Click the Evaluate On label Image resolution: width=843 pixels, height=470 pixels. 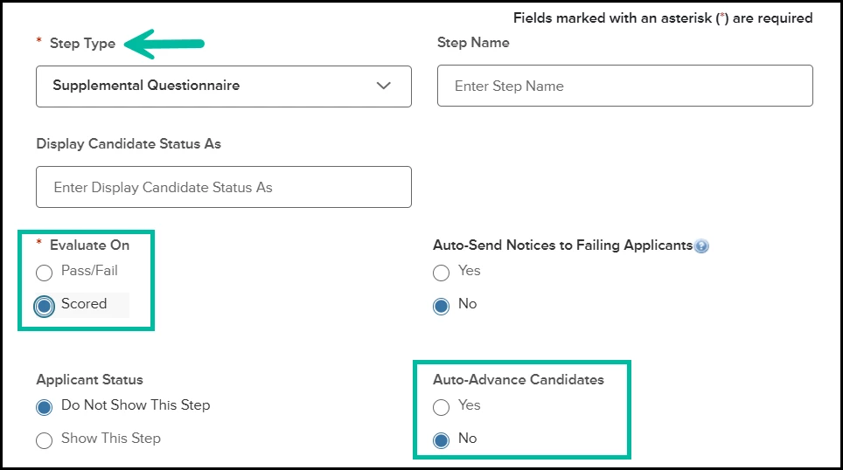pos(89,245)
